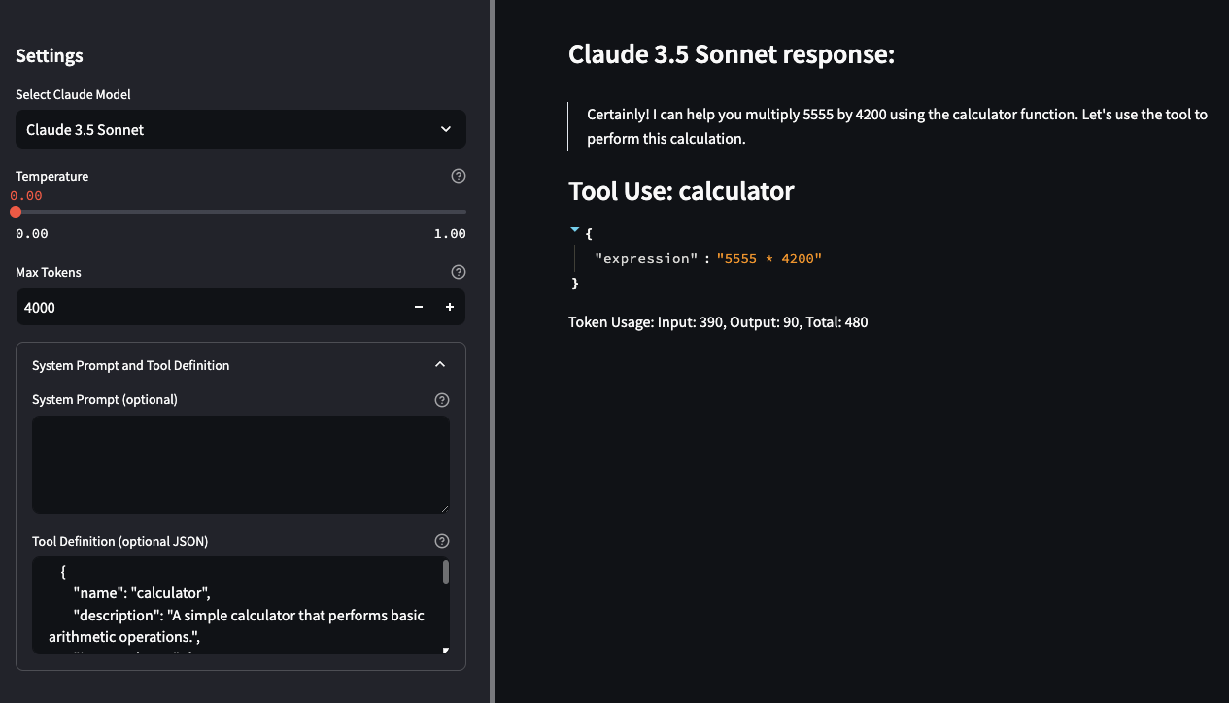Image resolution: width=1229 pixels, height=703 pixels.
Task: Click the response text beginning "Certainly!"
Action: click(898, 126)
